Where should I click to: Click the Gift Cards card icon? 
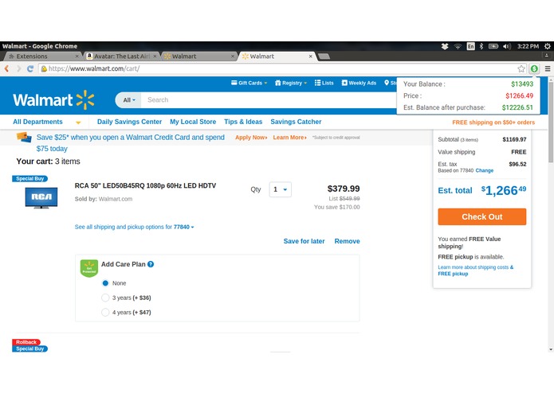point(234,83)
